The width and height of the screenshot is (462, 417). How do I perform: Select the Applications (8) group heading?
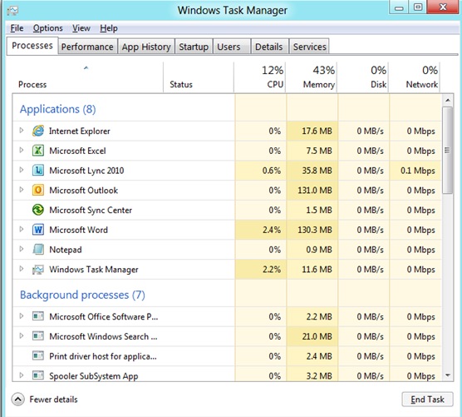58,109
